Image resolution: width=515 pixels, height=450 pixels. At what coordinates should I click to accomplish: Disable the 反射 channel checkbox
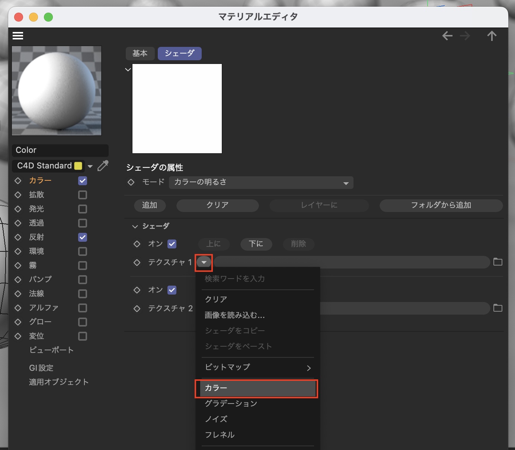[83, 237]
